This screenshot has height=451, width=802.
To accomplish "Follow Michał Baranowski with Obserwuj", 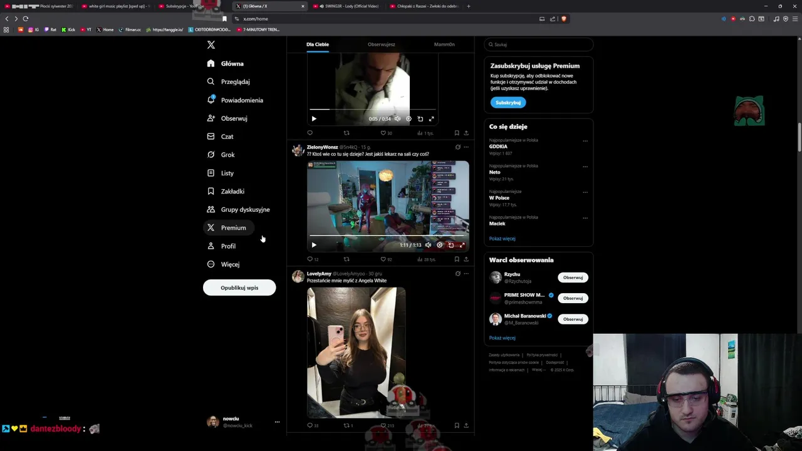I will (573, 319).
